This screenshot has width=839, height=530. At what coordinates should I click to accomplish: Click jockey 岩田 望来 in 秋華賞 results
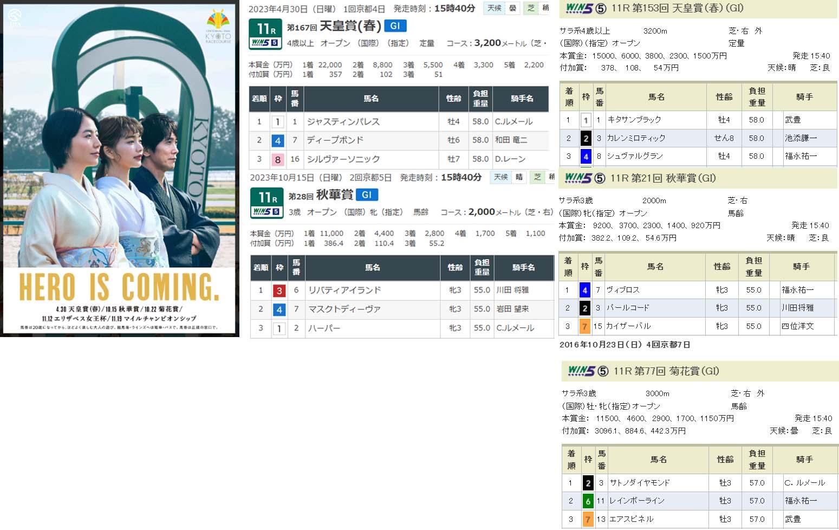[x=512, y=309]
